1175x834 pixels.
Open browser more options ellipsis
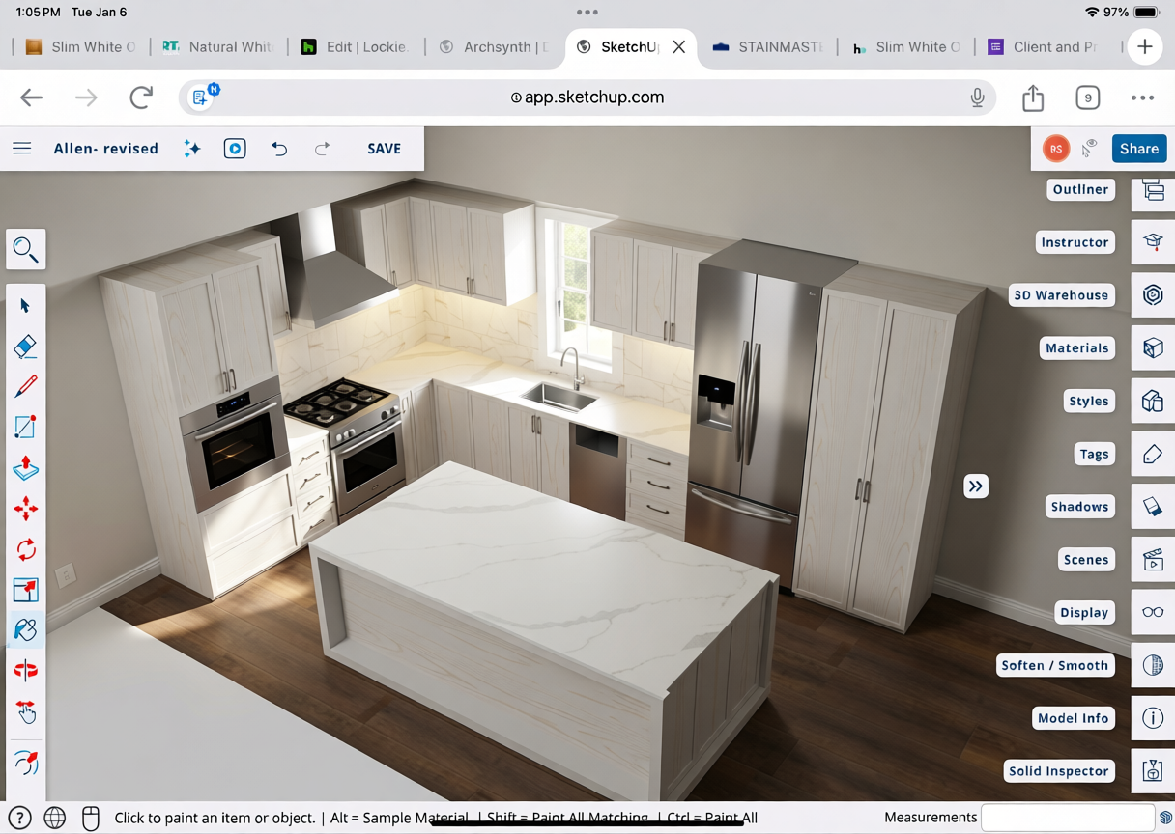click(1142, 97)
